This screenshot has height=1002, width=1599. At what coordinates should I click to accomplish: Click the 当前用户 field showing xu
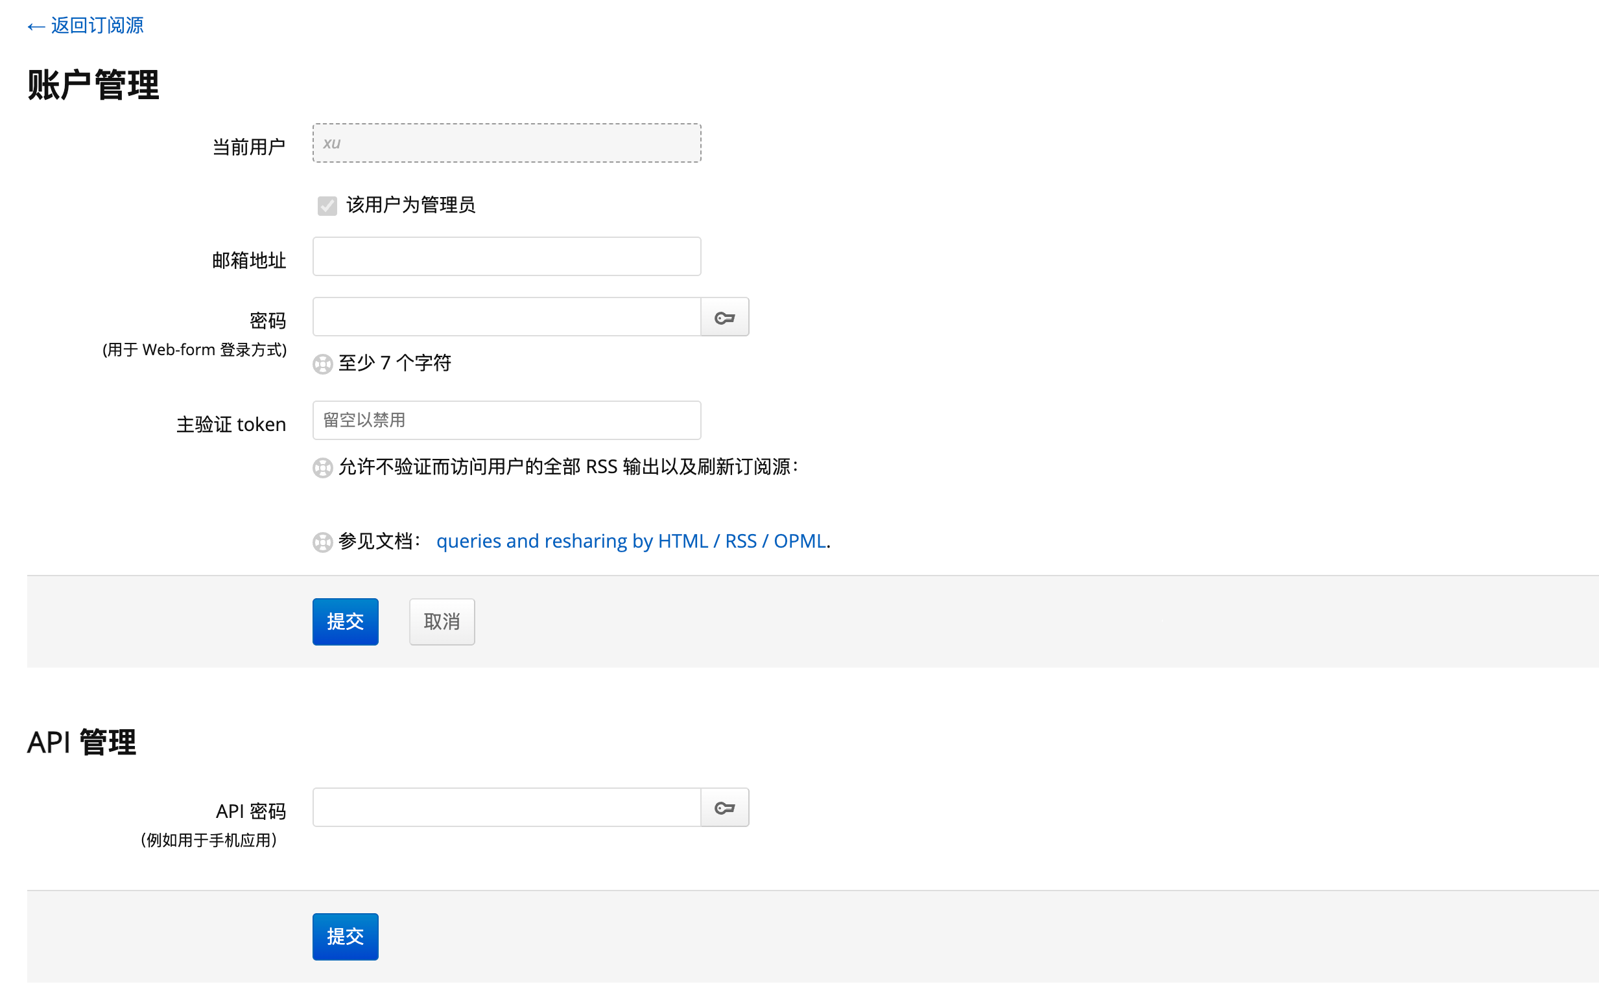506,143
